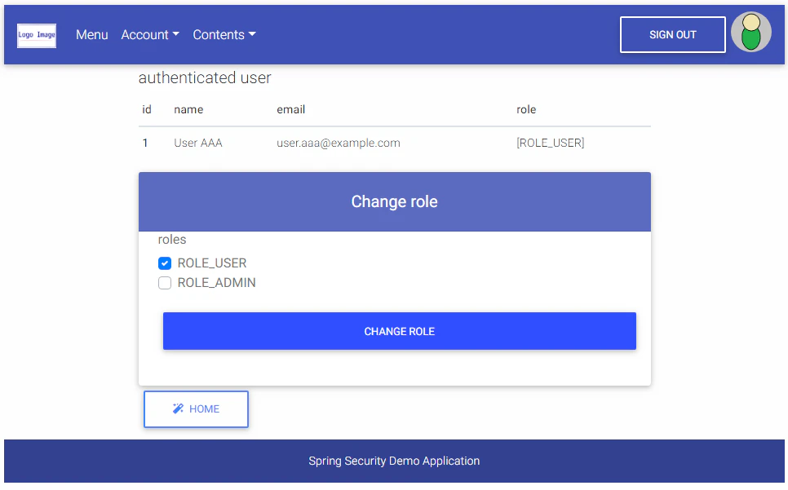Click the magic wand icon on Home button
This screenshot has height=490, width=788.
178,408
